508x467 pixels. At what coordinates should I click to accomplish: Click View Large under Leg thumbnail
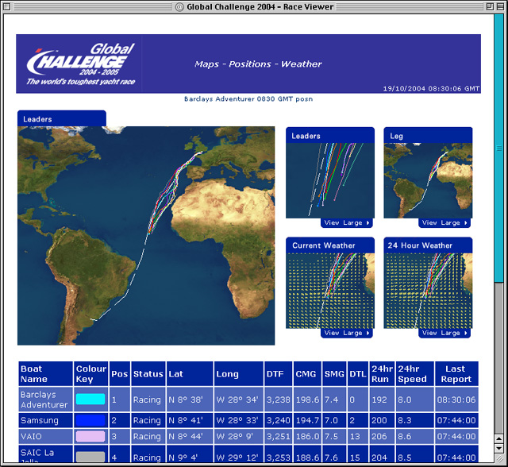pos(444,223)
